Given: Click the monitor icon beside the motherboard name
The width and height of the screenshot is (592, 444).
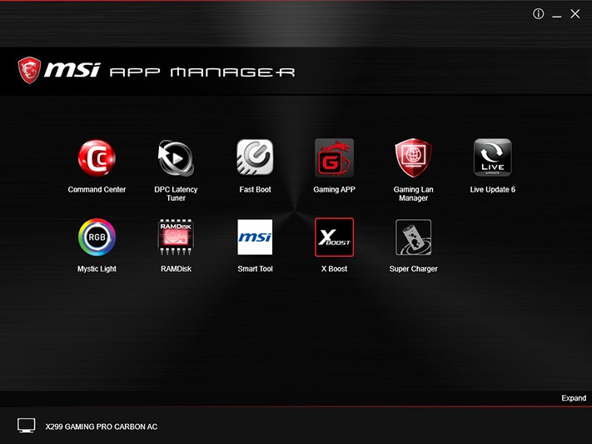Looking at the screenshot, I should tap(27, 426).
